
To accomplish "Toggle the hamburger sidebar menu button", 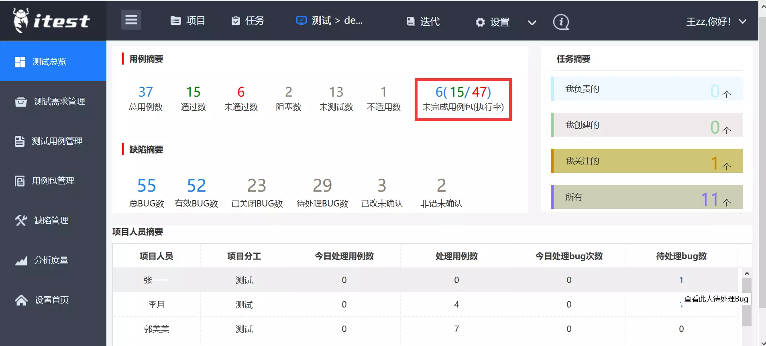I will (131, 20).
